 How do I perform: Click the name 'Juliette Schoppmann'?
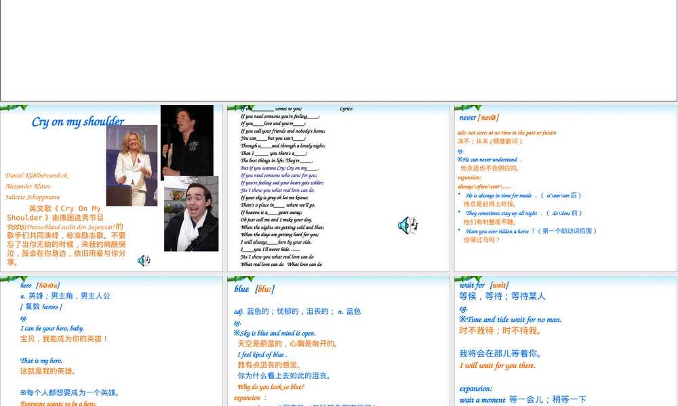tap(33, 197)
